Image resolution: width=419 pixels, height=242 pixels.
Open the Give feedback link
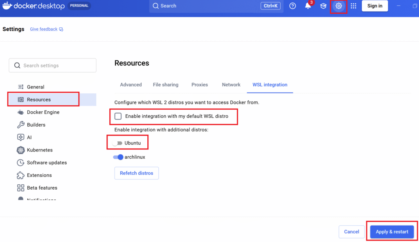tap(44, 29)
